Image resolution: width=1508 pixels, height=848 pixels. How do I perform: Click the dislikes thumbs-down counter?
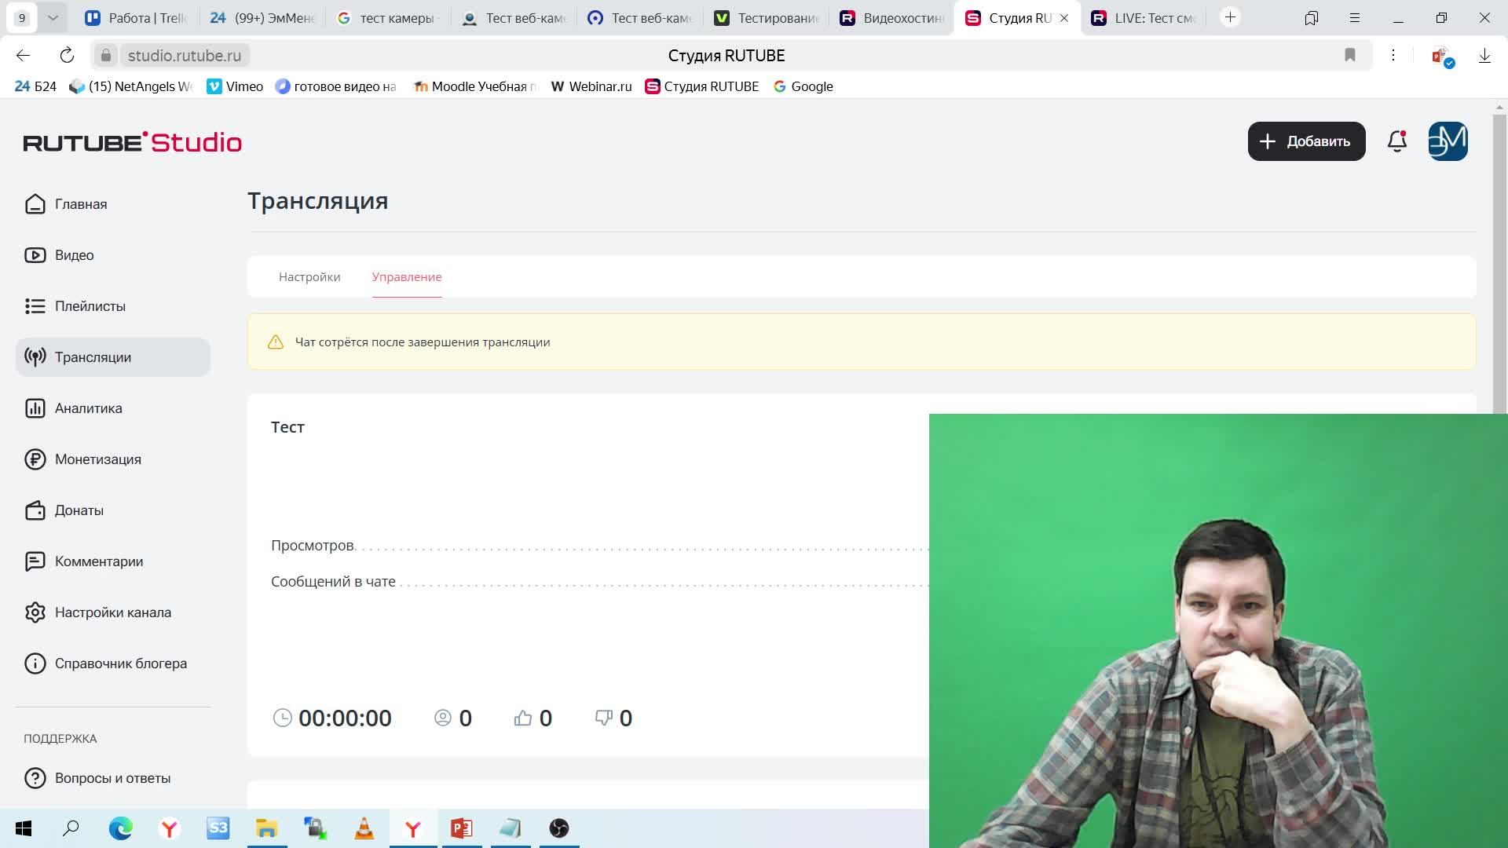click(x=613, y=718)
